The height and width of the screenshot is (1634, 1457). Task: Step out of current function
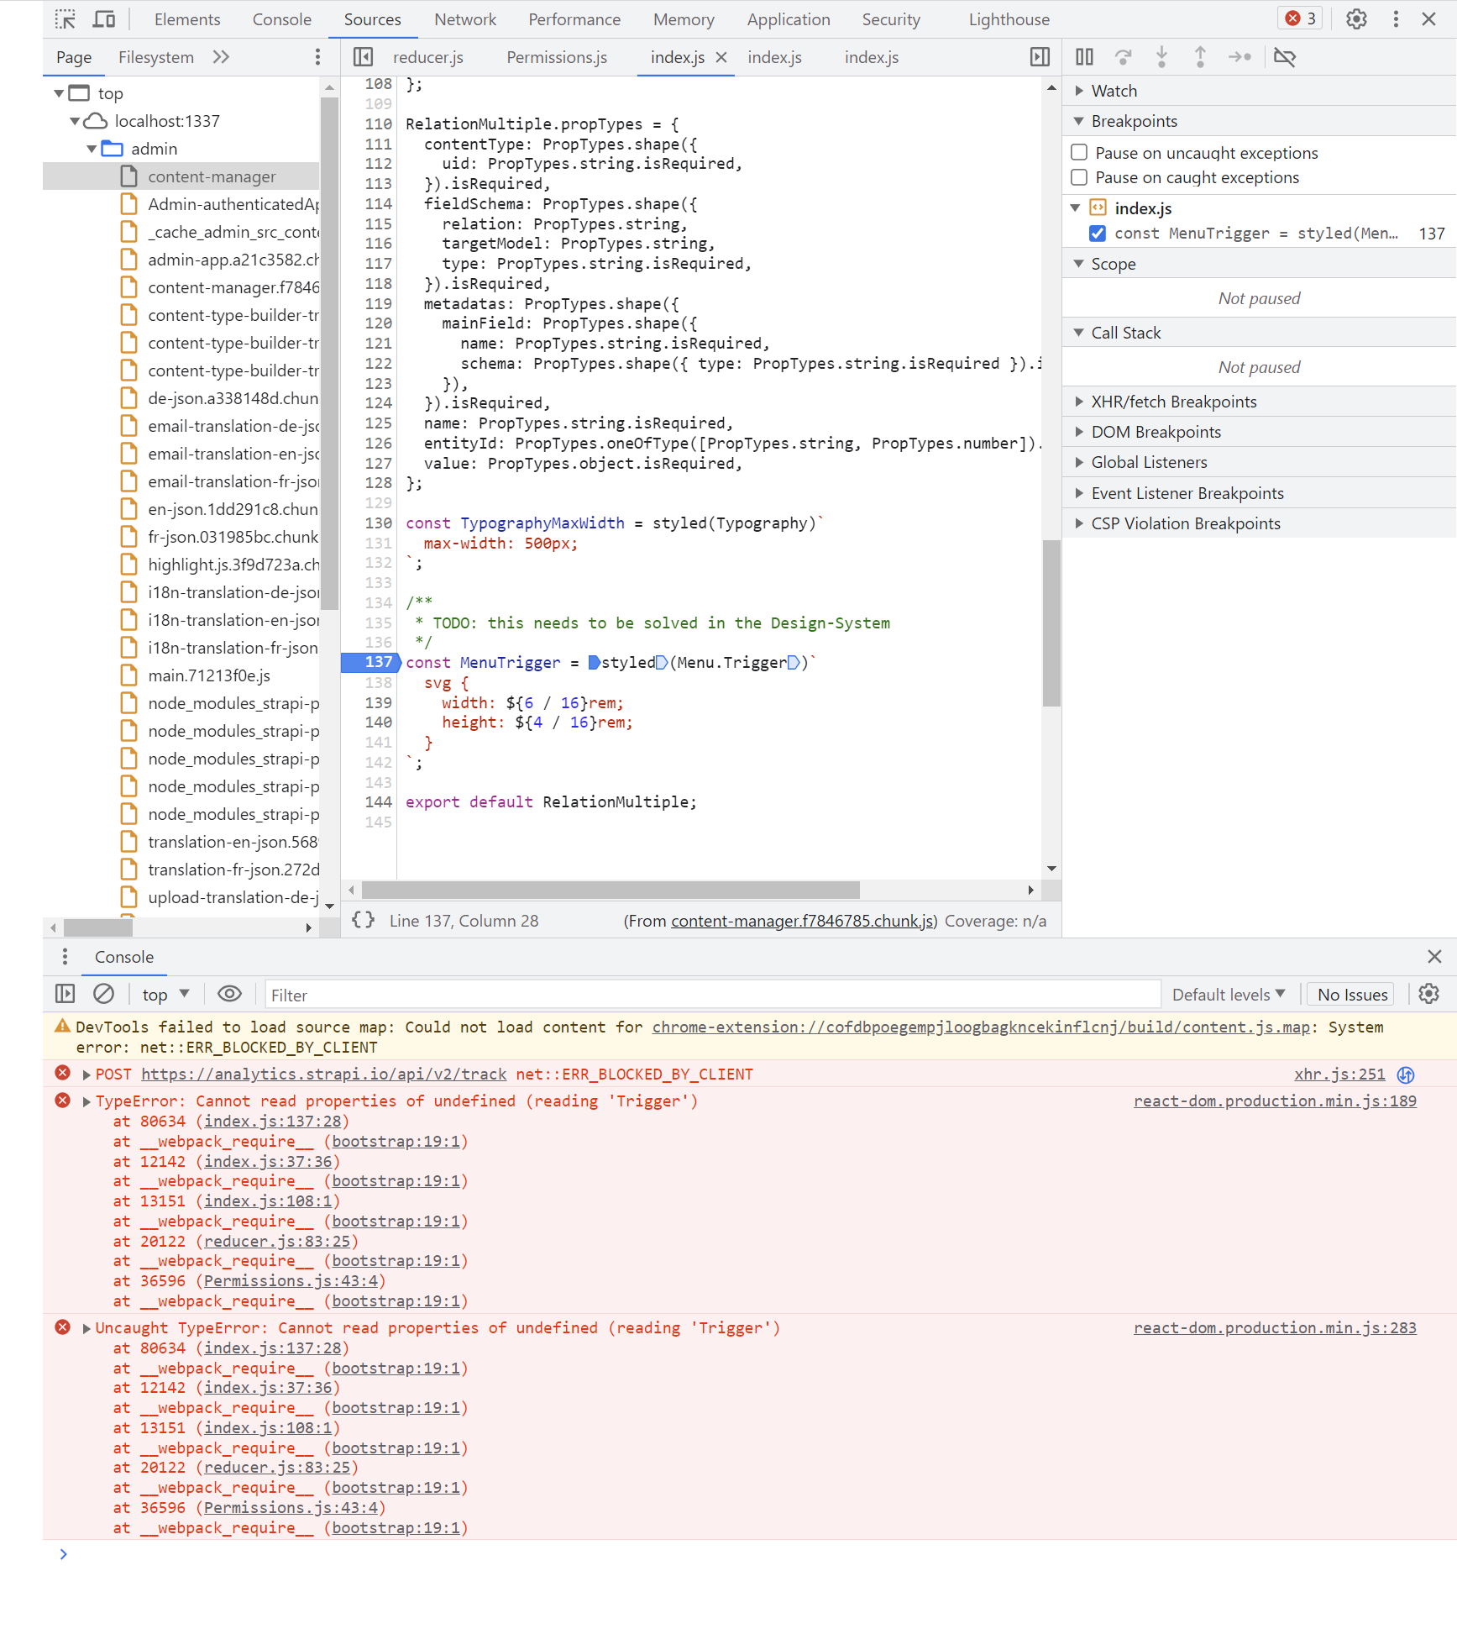coord(1201,57)
